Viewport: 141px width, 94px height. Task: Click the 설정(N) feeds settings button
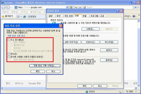[x=109, y=60]
